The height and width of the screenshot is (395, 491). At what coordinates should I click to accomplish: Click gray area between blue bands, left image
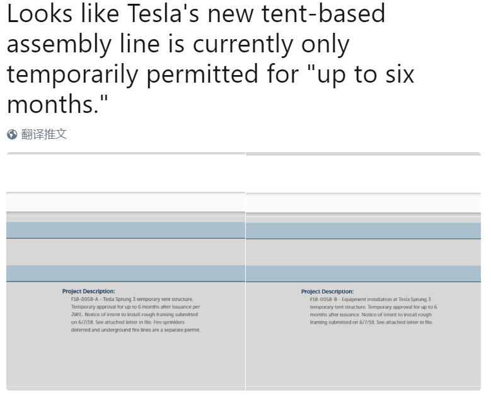pyautogui.click(x=125, y=252)
